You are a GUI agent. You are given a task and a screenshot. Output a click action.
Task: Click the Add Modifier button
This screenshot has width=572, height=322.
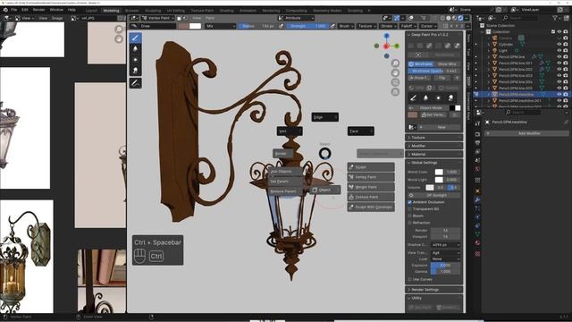coord(526,133)
